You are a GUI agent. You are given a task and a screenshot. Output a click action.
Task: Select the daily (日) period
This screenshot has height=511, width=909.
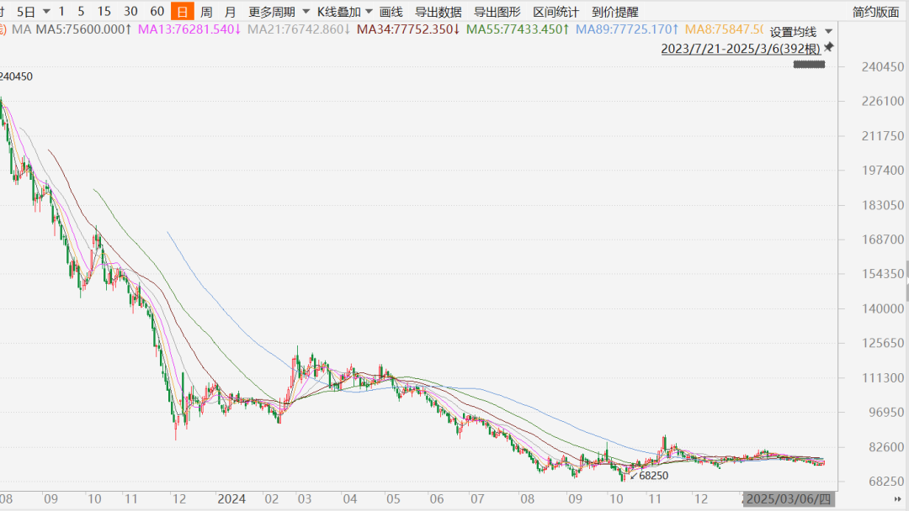[182, 12]
